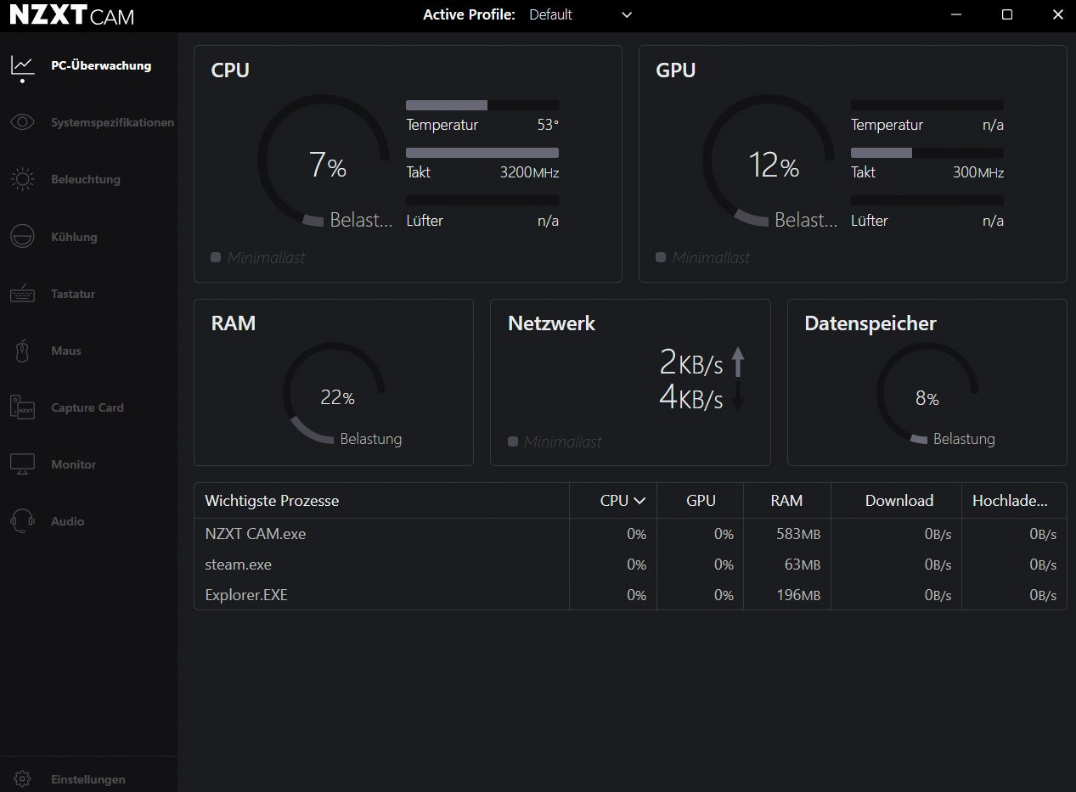Select the Explorer.EXE process row
The width and height of the screenshot is (1076, 792).
tap(630, 595)
